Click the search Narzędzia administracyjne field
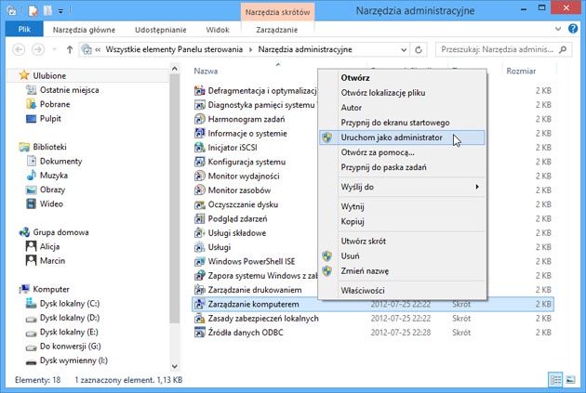The image size is (586, 393). (x=504, y=49)
